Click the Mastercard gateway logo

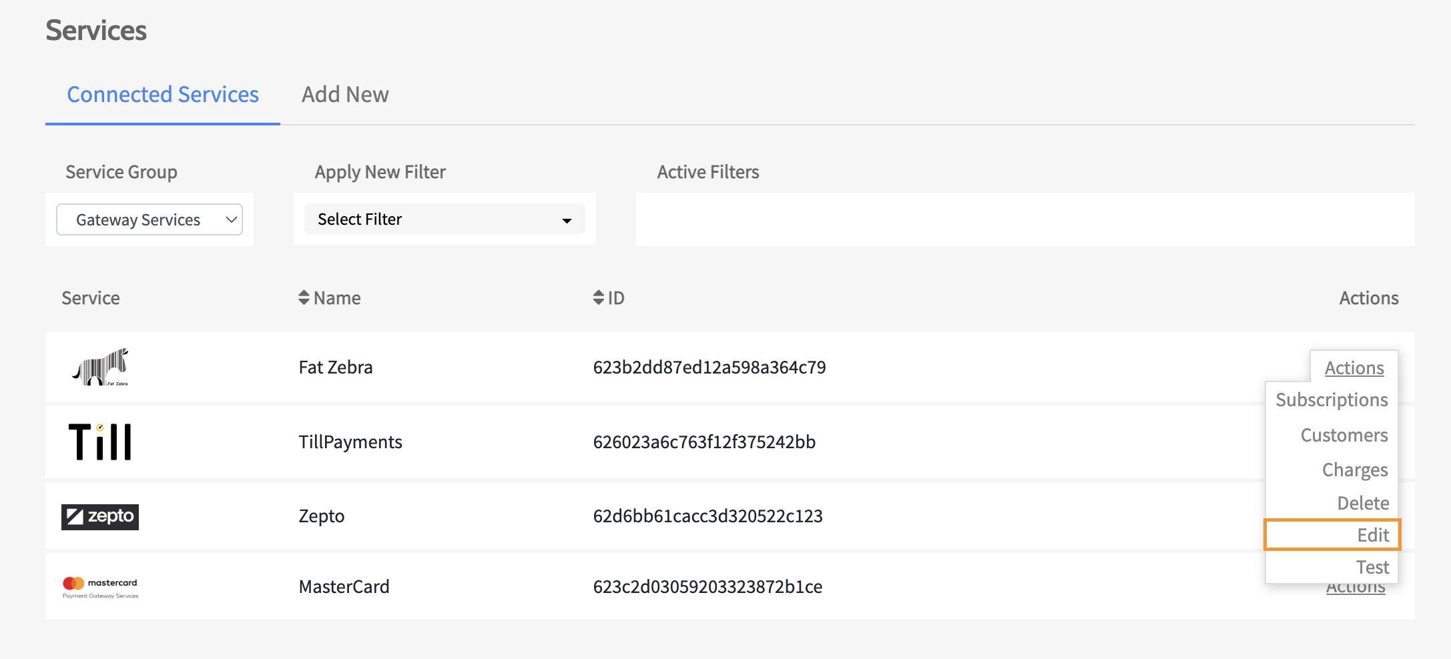pos(100,587)
